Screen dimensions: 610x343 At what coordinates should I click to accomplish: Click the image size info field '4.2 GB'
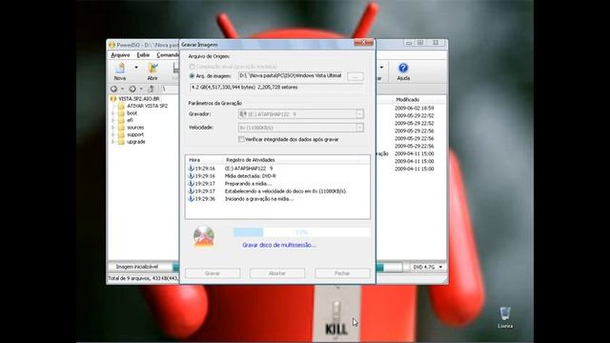(x=276, y=88)
